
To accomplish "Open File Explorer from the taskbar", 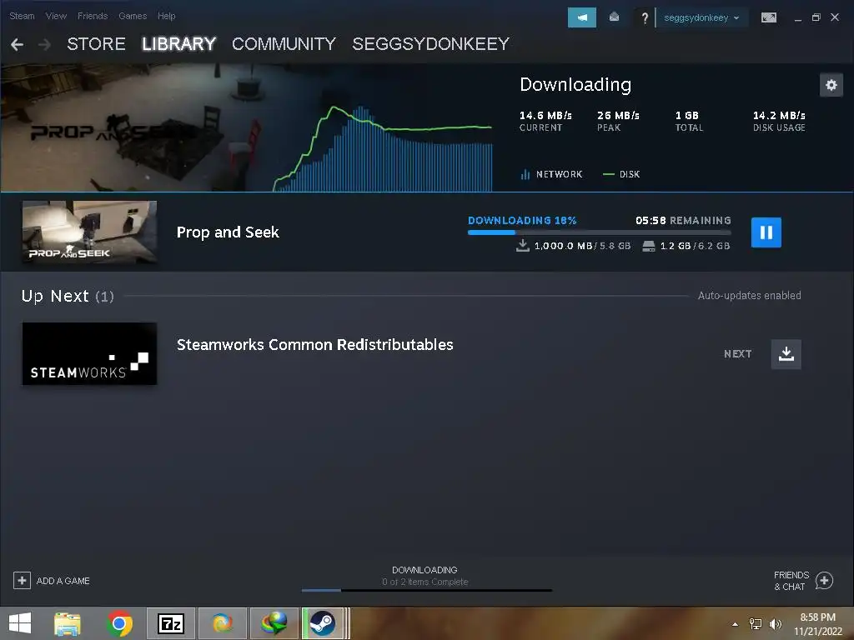I will [x=68, y=623].
